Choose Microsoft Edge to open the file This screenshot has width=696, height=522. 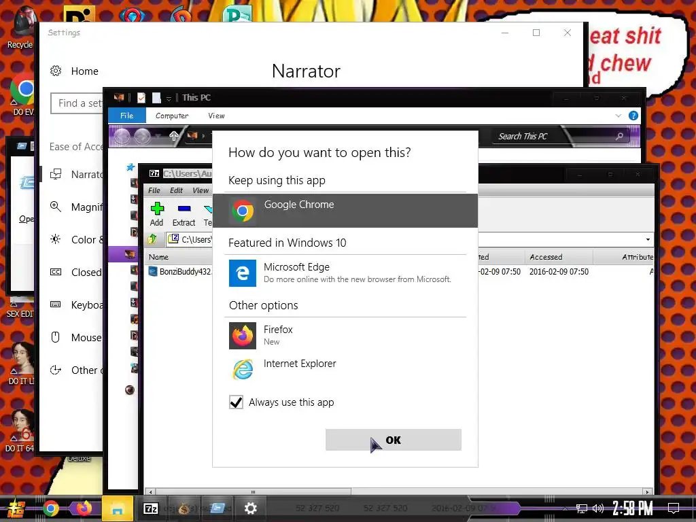click(345, 273)
